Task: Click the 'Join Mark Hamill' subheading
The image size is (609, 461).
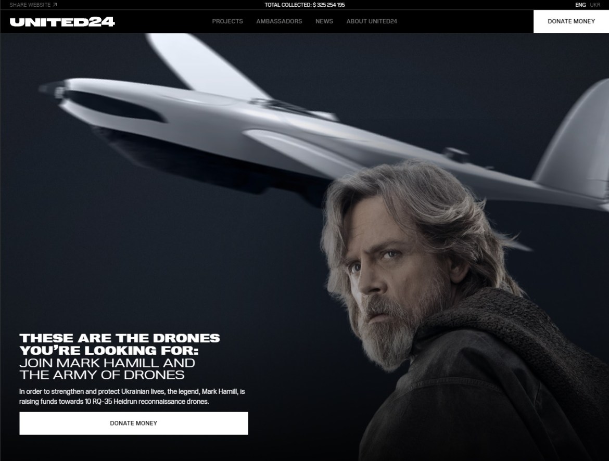Action: click(107, 368)
